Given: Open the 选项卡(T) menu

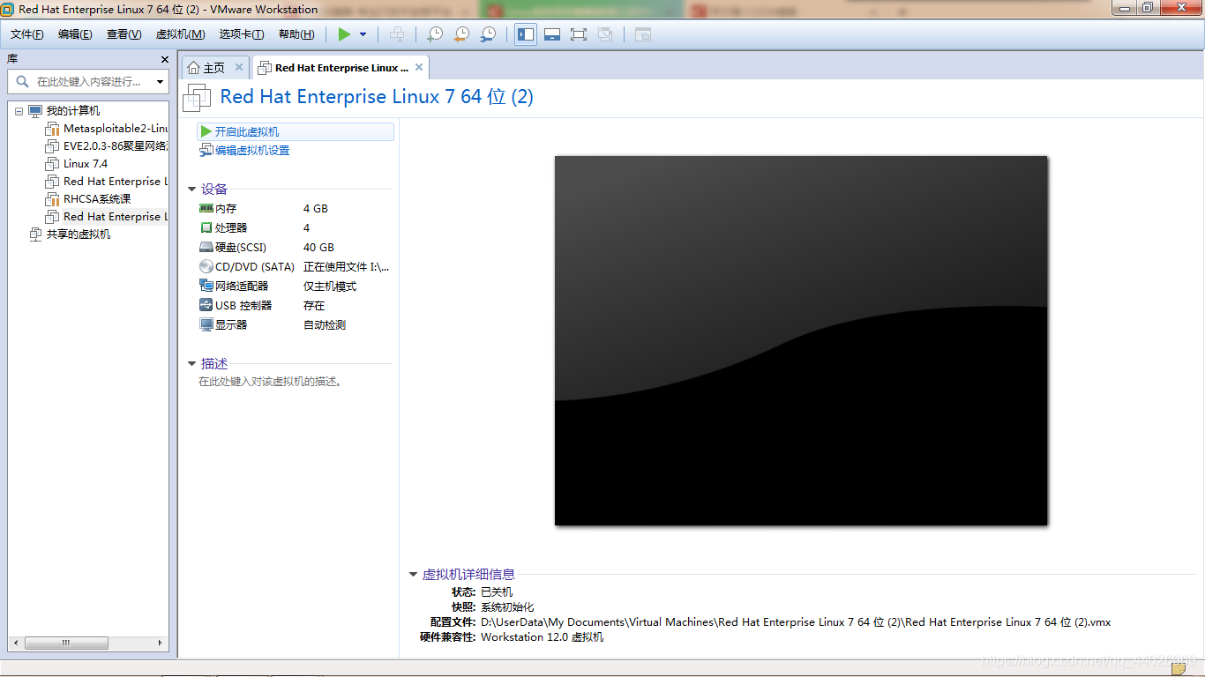Looking at the screenshot, I should point(242,34).
